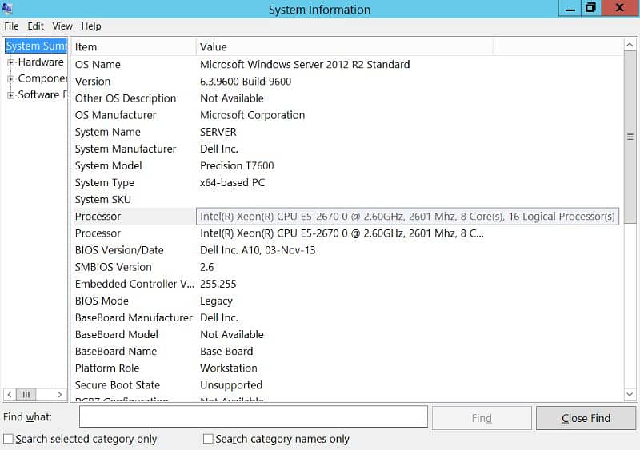Click the value 6.3.9600 Build 9600
Viewport: 640px width, 450px height.
[246, 82]
